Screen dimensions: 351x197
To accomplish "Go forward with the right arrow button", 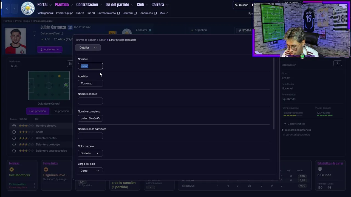I will click(x=14, y=8).
